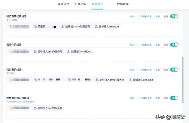Edit the 我负责的当日待跟进 entry

pos(132,98)
